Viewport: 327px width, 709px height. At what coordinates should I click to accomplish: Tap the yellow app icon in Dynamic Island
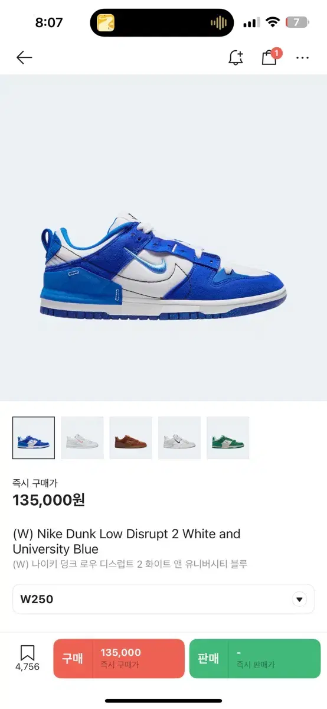[x=106, y=23]
